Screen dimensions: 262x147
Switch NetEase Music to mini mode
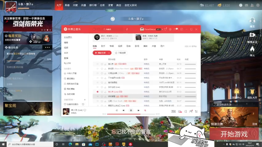pyautogui.click(x=182, y=29)
